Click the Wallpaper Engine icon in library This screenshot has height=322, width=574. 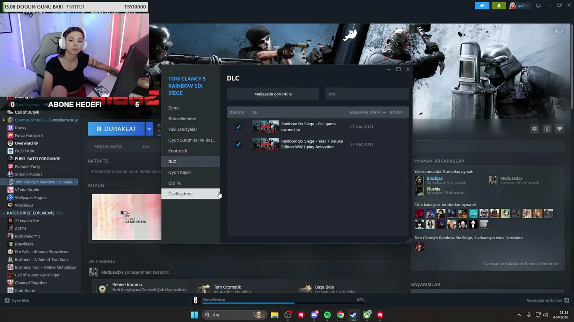click(11, 197)
